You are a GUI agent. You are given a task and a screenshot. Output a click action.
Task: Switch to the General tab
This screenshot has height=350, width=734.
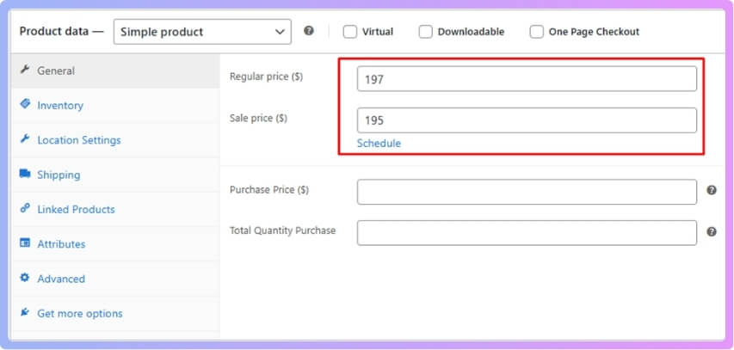pyautogui.click(x=115, y=71)
